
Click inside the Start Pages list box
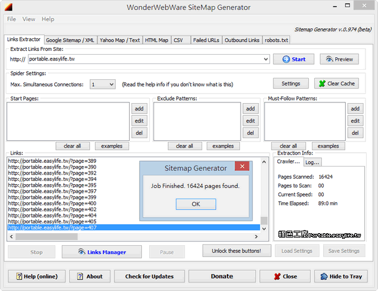point(68,121)
